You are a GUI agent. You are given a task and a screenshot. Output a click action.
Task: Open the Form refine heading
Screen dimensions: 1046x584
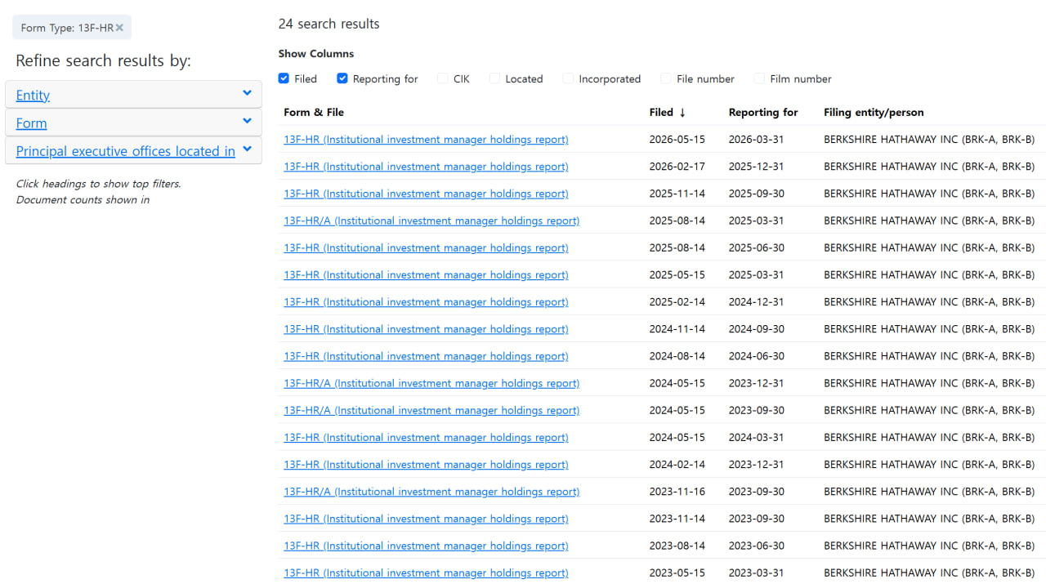pyautogui.click(x=31, y=123)
